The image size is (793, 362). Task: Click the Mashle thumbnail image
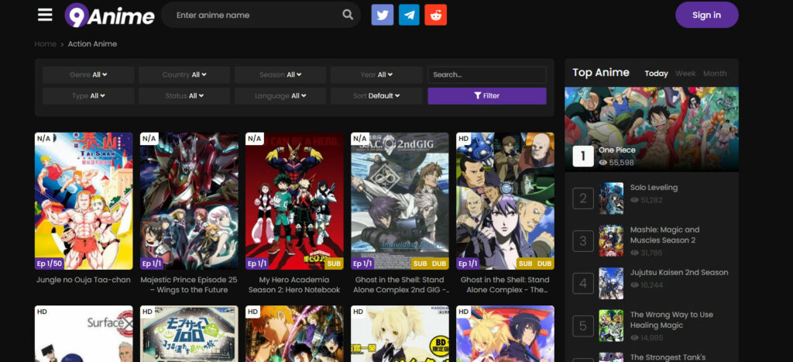(611, 241)
